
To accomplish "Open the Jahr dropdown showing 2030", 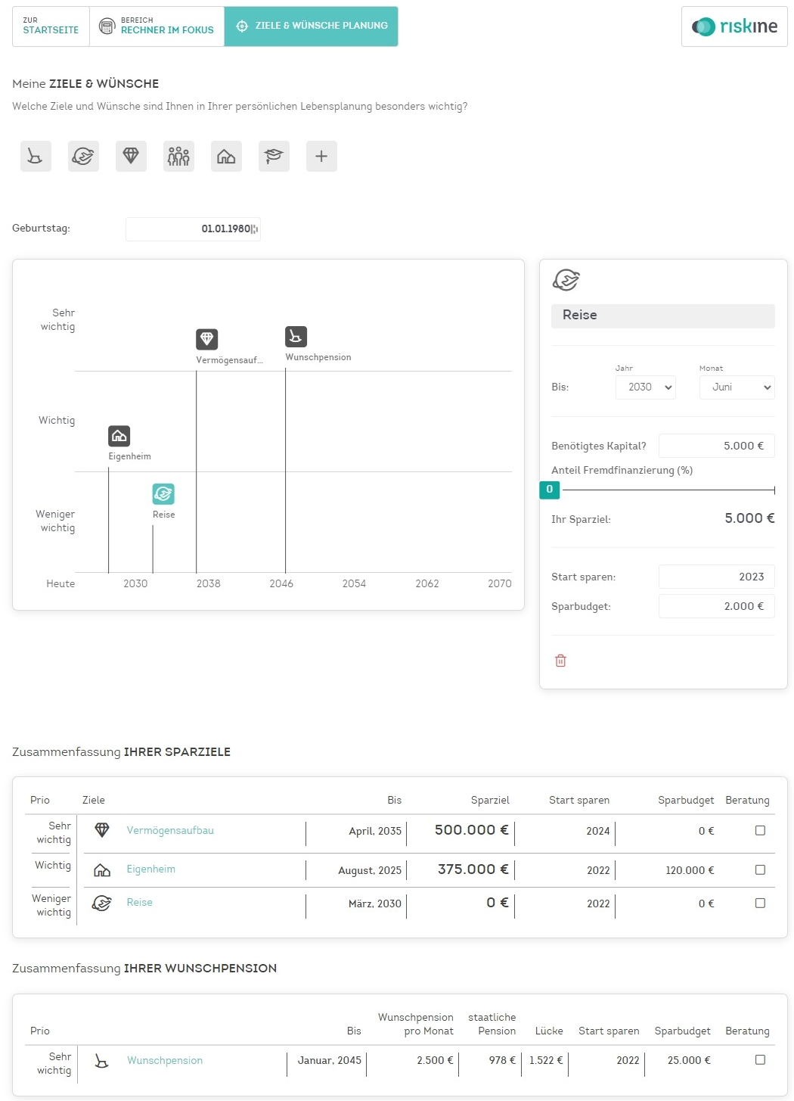I will coord(645,387).
